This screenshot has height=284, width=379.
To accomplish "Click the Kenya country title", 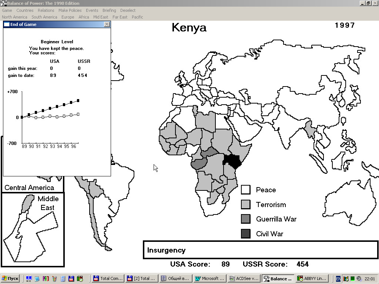I will pos(189,27).
